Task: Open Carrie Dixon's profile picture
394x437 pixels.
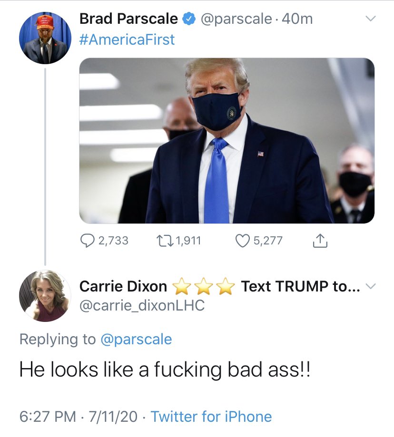Action: (x=45, y=296)
